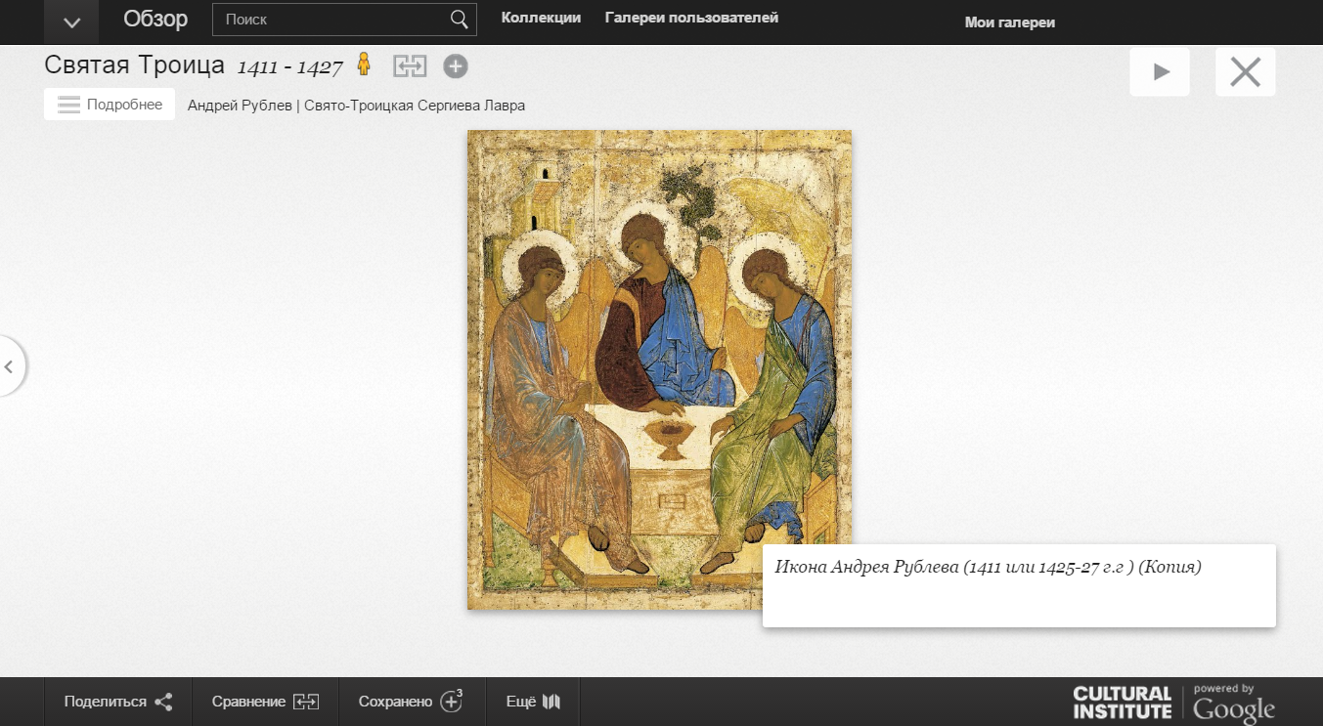The height and width of the screenshot is (726, 1323).
Task: Expand the Подробнее details panel
Action: point(110,105)
